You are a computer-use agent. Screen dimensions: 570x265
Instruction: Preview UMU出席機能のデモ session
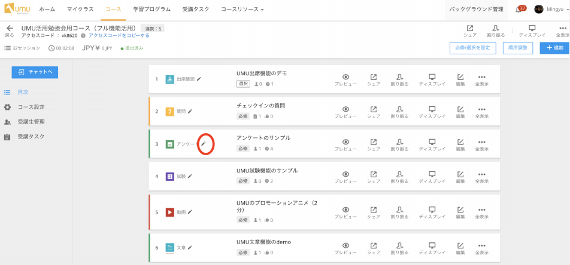[x=345, y=80]
